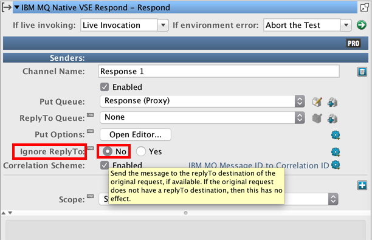Add new asset next to Put Queue
This screenshot has height=240, width=372.
click(332, 103)
